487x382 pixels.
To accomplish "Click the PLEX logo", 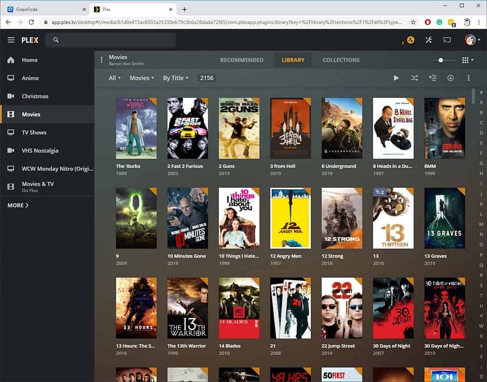I will click(30, 40).
